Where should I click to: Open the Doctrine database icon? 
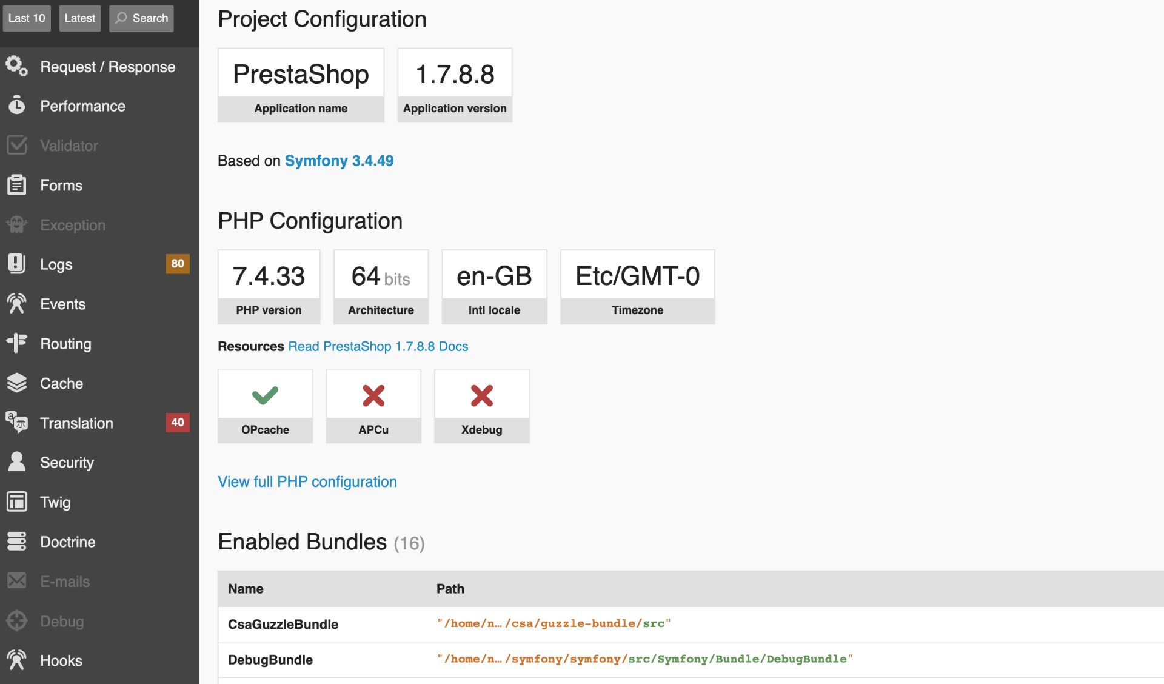[17, 541]
